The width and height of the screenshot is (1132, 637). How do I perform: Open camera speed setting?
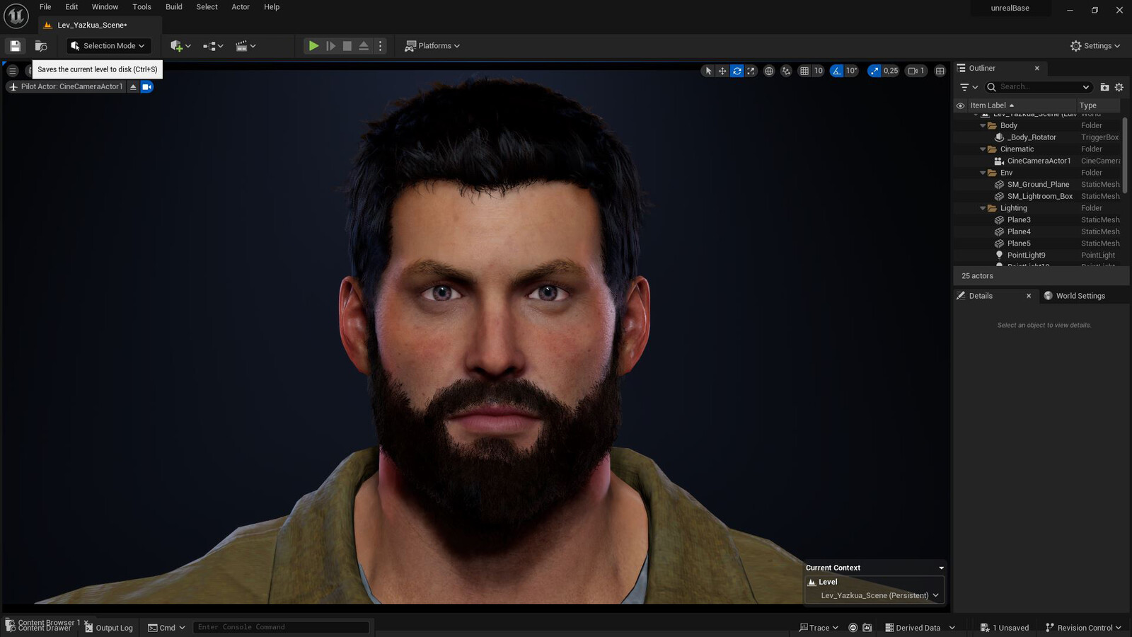tap(916, 71)
